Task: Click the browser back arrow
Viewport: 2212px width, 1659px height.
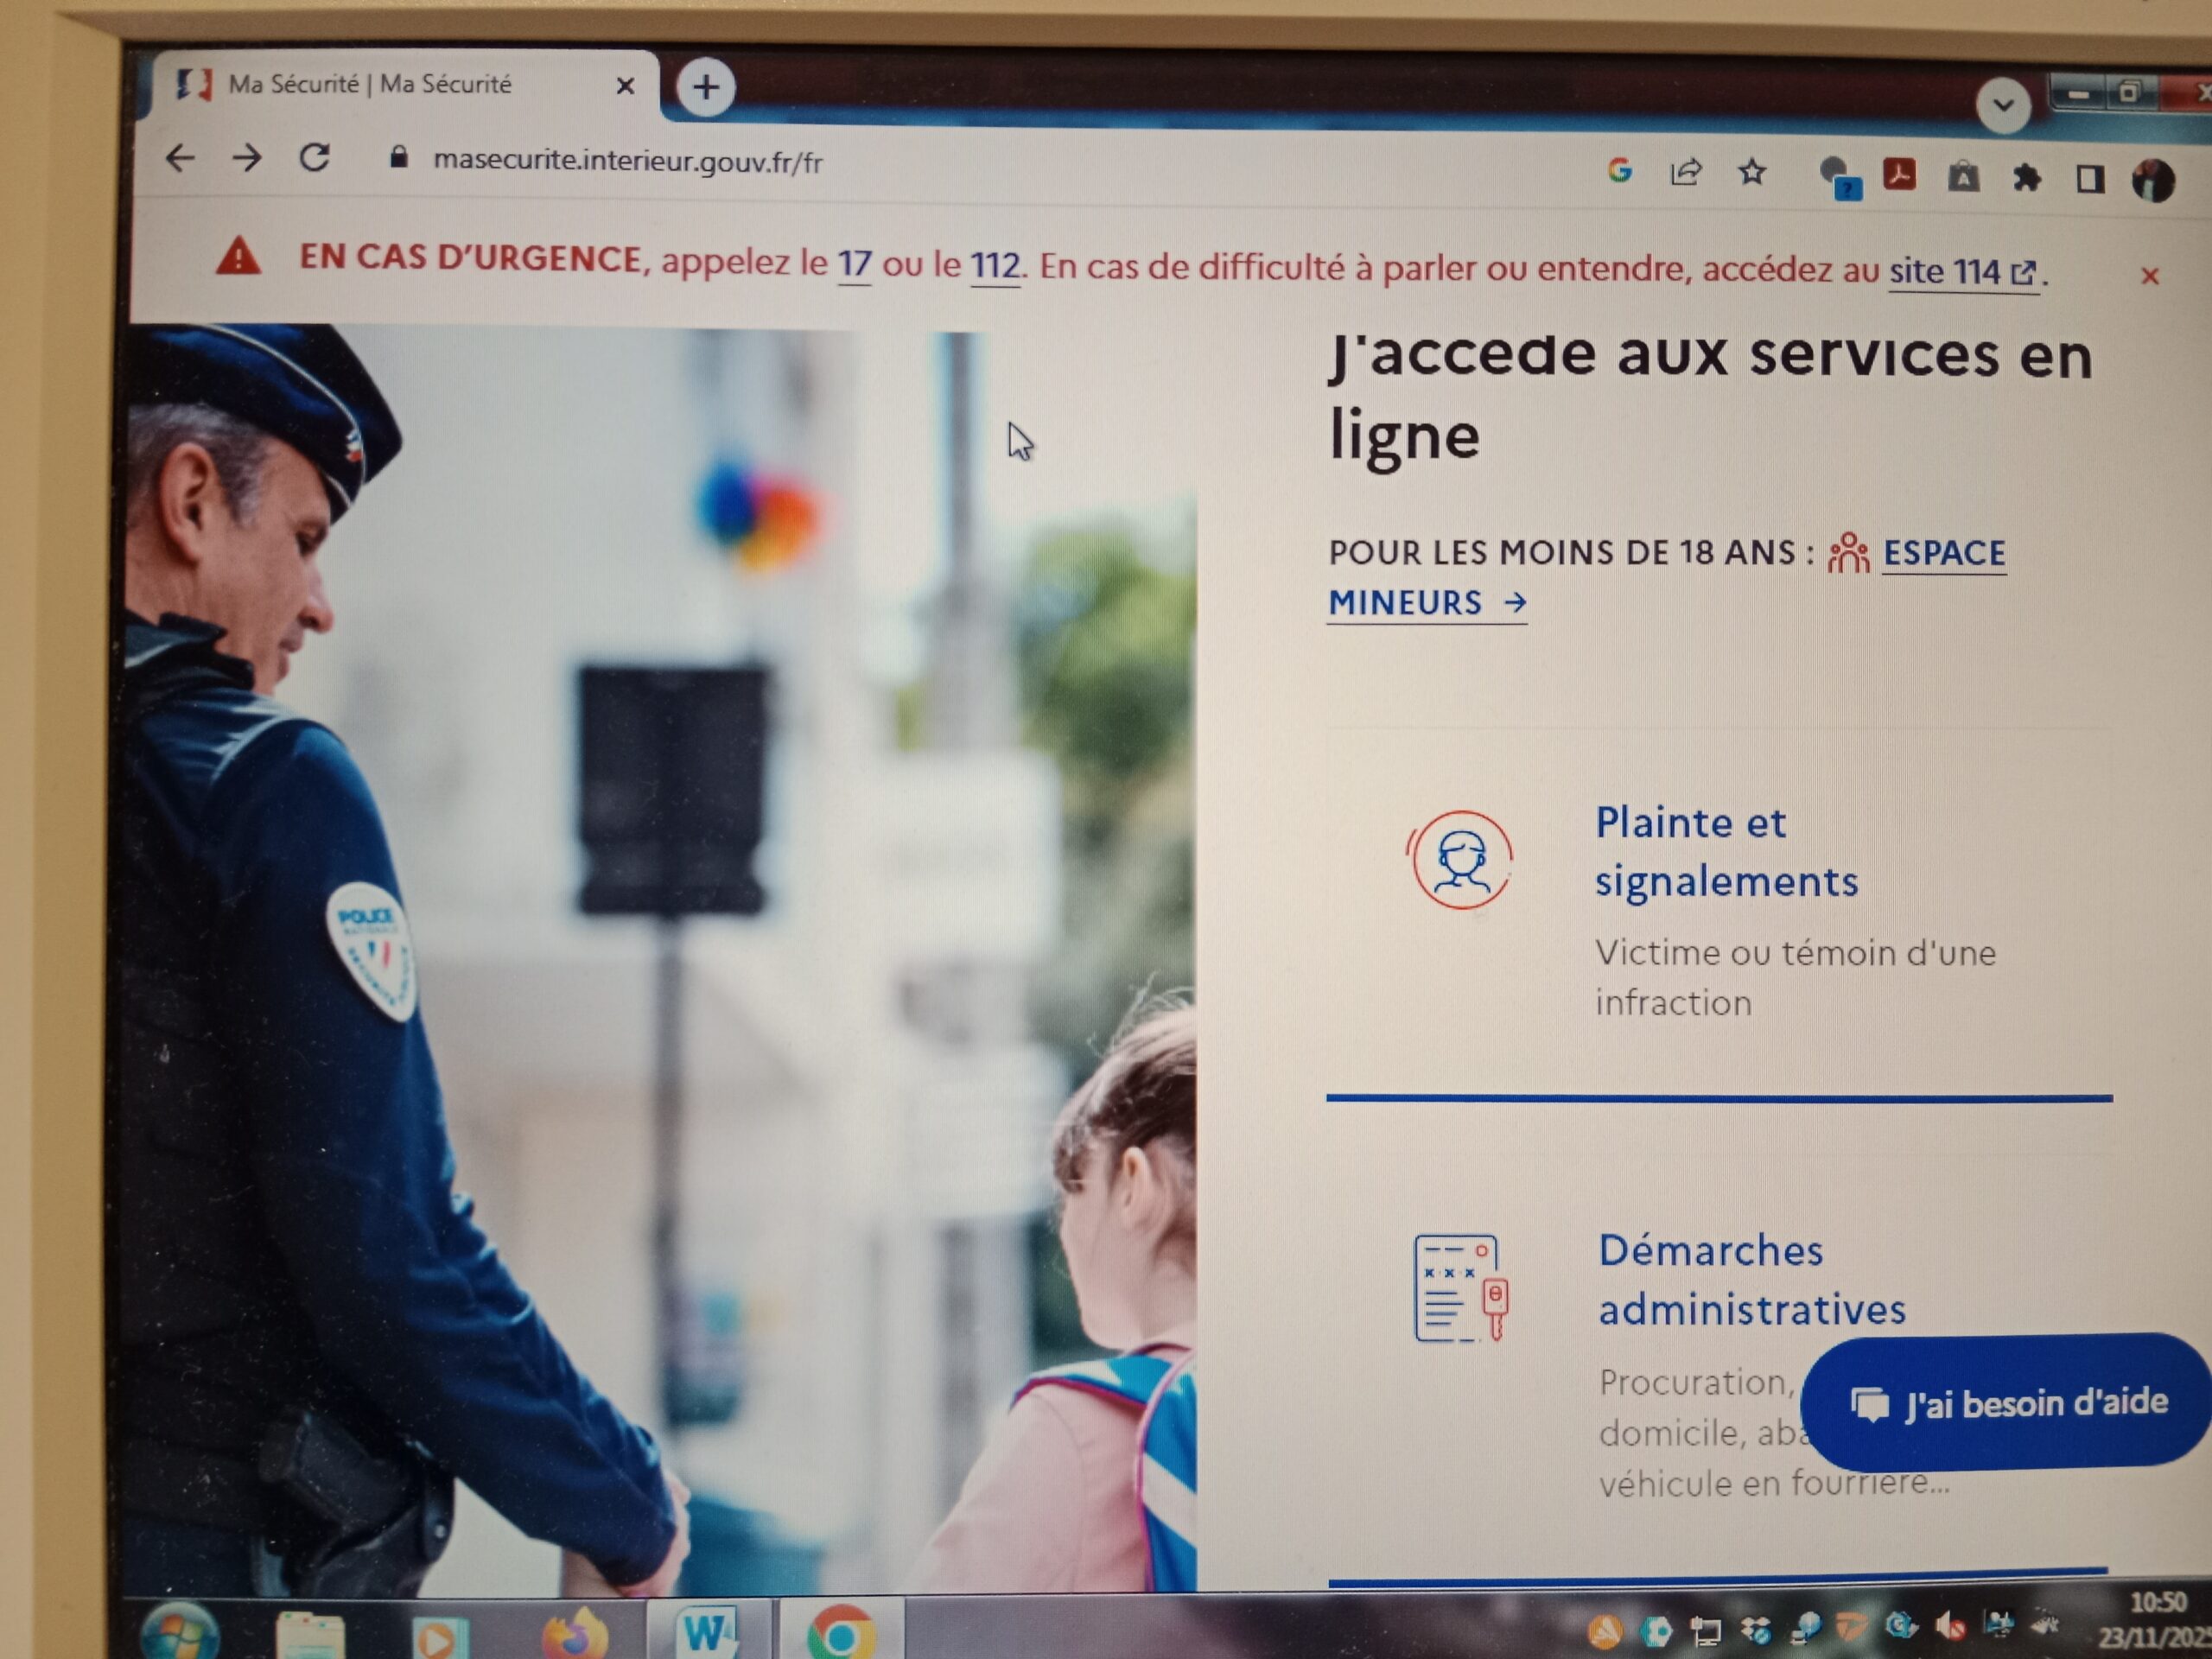Action: pos(180,158)
